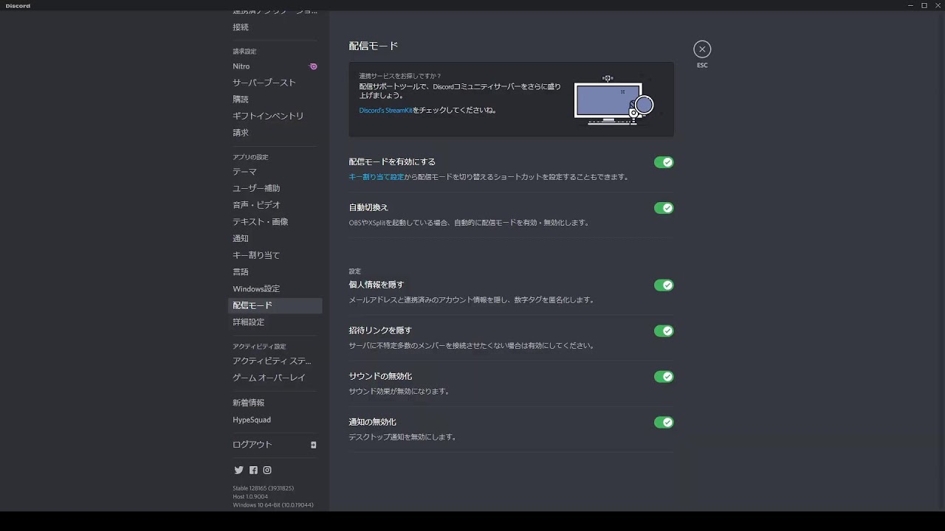The width and height of the screenshot is (945, 531).
Task: Click the 'Host 1.0.9004' text
Action: (x=250, y=496)
